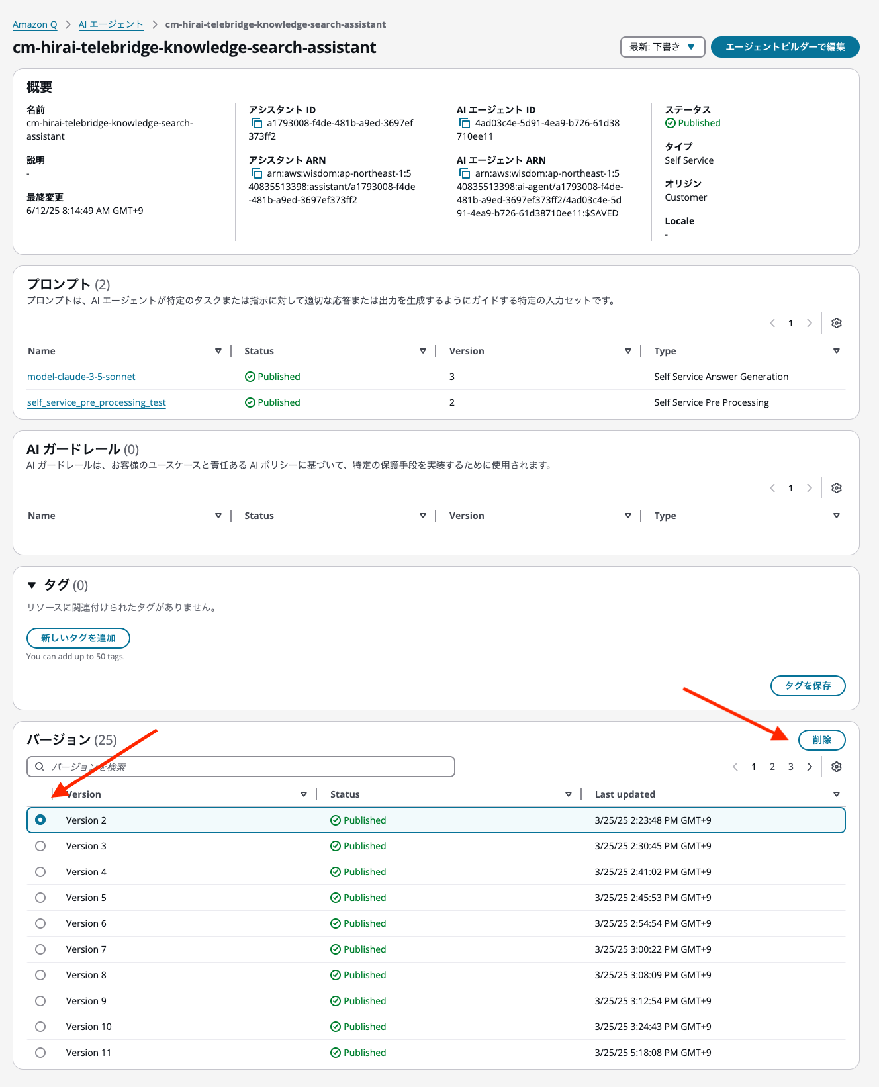The image size is (879, 1087).
Task: Select the Version 8 radio button
Action: point(40,975)
